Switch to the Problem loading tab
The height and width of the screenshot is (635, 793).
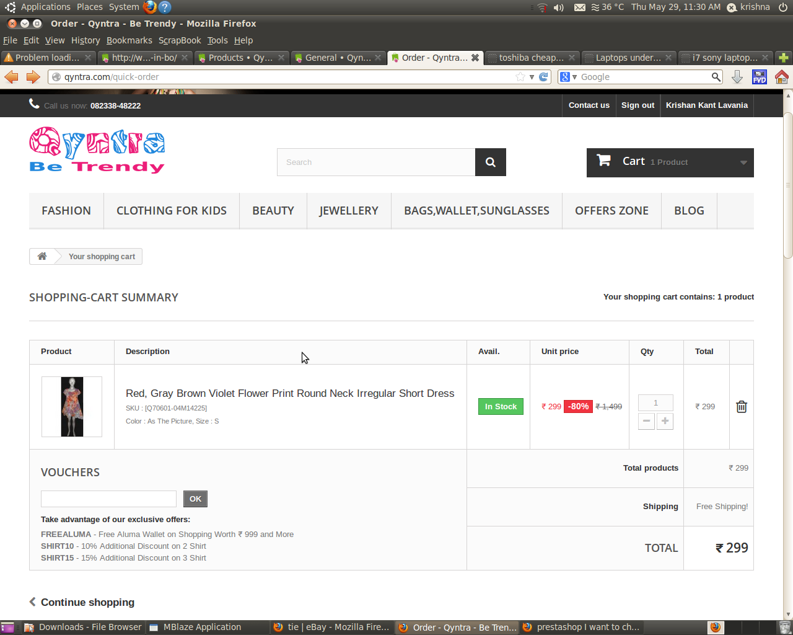[x=48, y=58]
